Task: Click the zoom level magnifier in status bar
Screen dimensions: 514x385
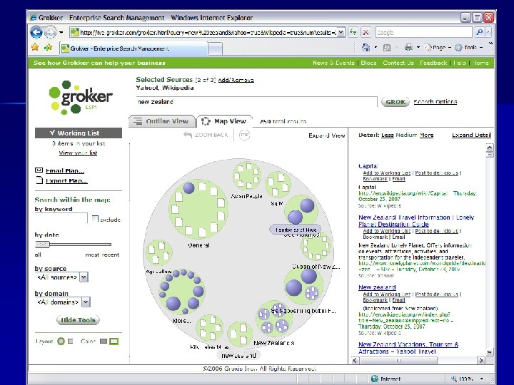Action: click(454, 379)
